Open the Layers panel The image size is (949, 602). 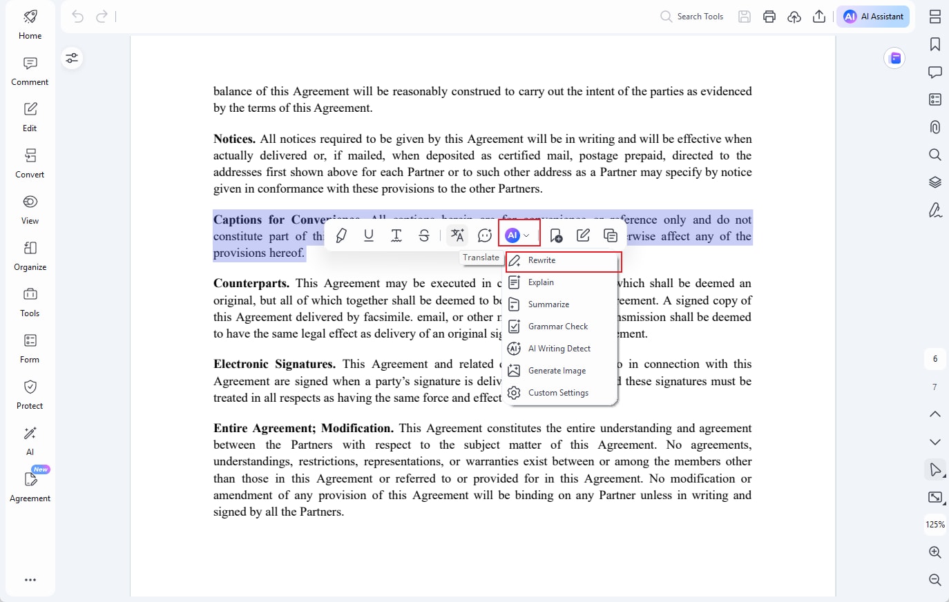935,182
